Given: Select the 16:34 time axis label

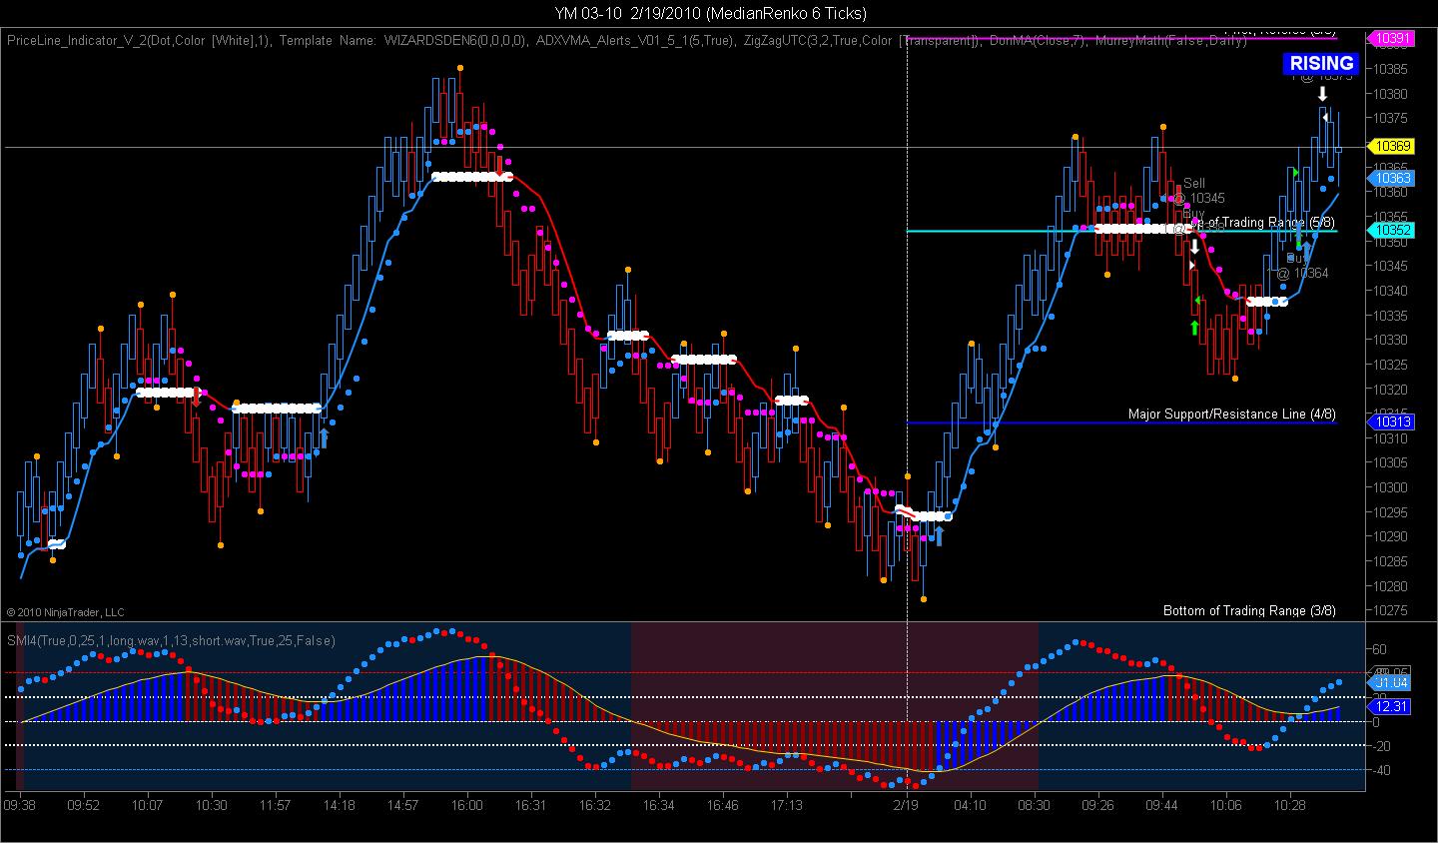Looking at the screenshot, I should pos(658,805).
